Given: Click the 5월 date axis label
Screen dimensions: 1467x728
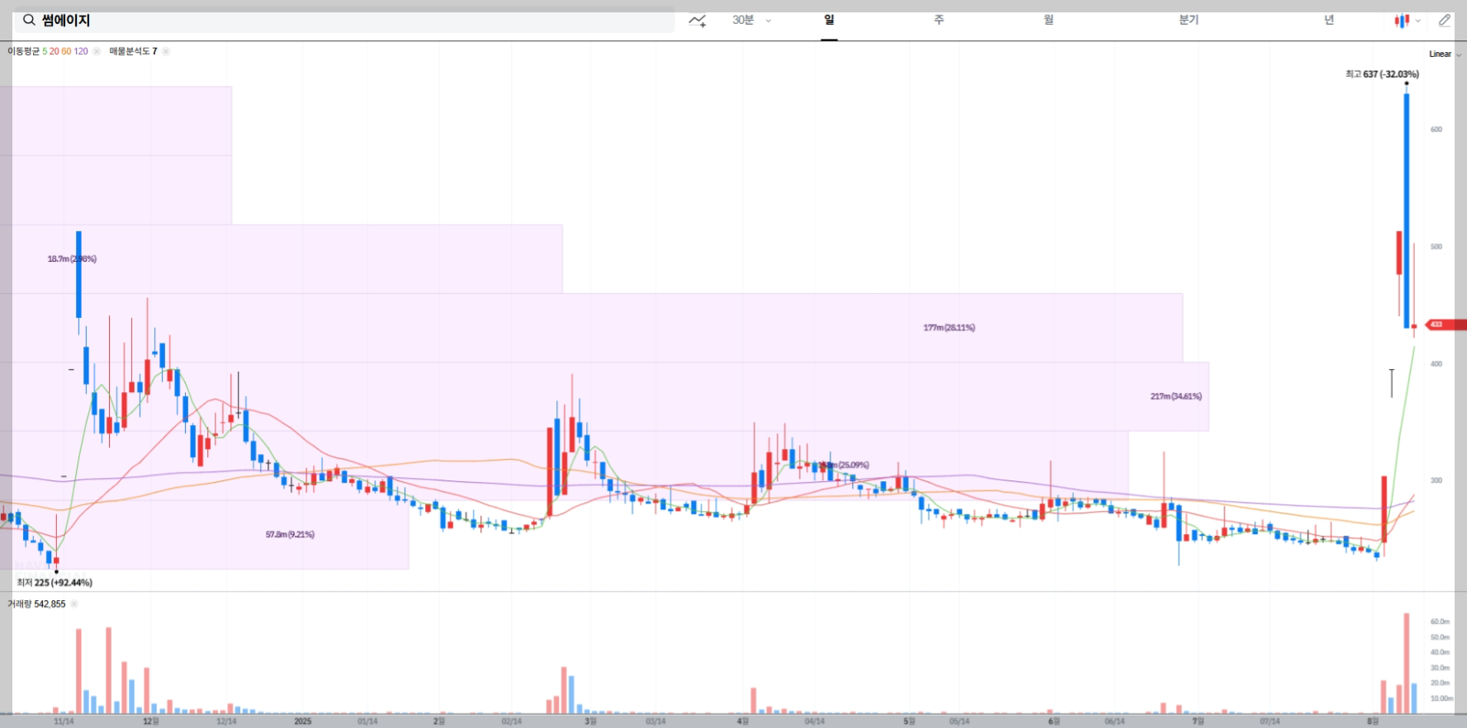Looking at the screenshot, I should 909,721.
